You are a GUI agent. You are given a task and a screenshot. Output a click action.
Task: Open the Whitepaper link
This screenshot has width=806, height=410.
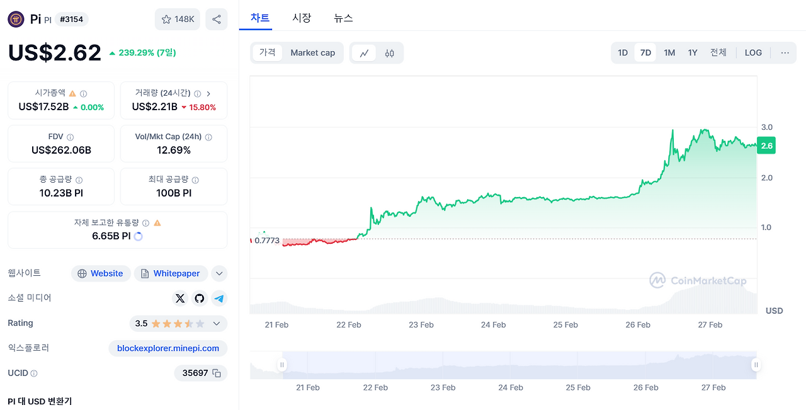(170, 273)
